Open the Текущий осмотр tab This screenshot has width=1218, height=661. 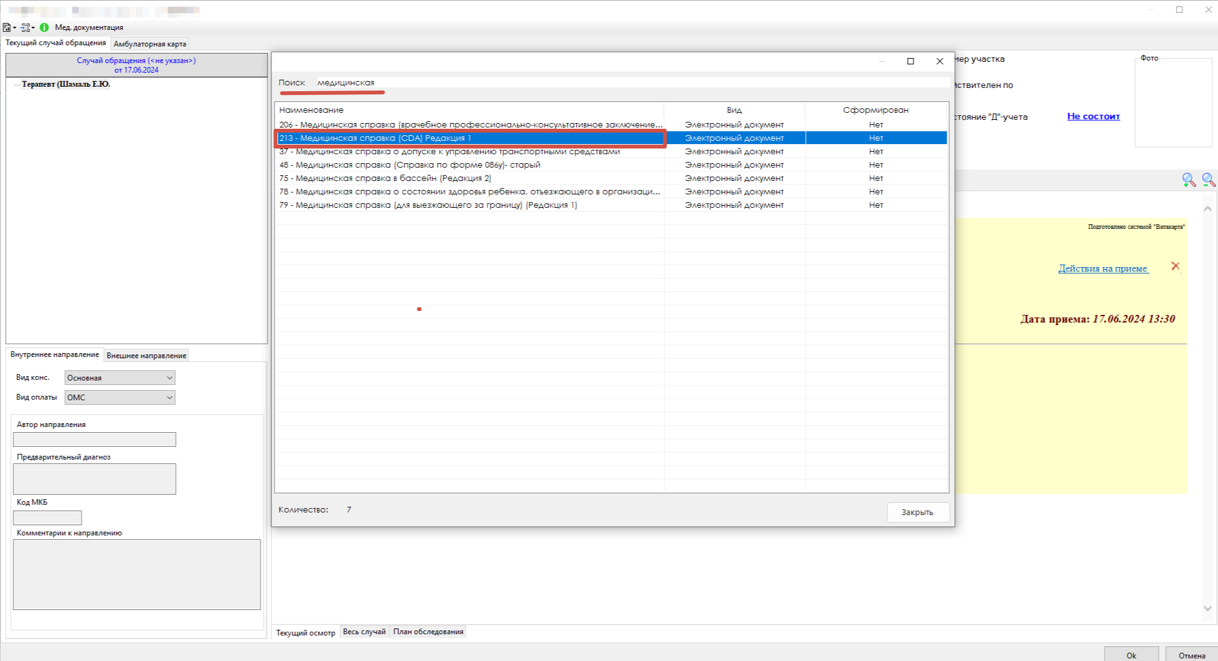tap(306, 633)
